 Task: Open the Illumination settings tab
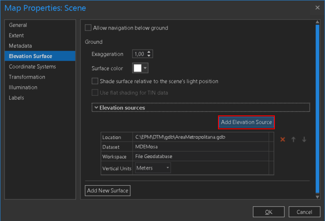click(23, 87)
